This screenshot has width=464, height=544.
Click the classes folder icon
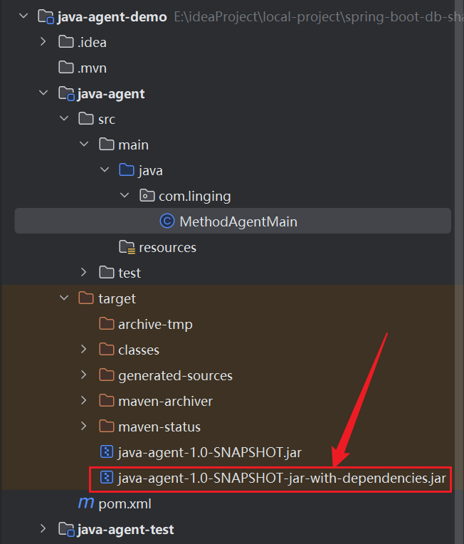tap(107, 350)
